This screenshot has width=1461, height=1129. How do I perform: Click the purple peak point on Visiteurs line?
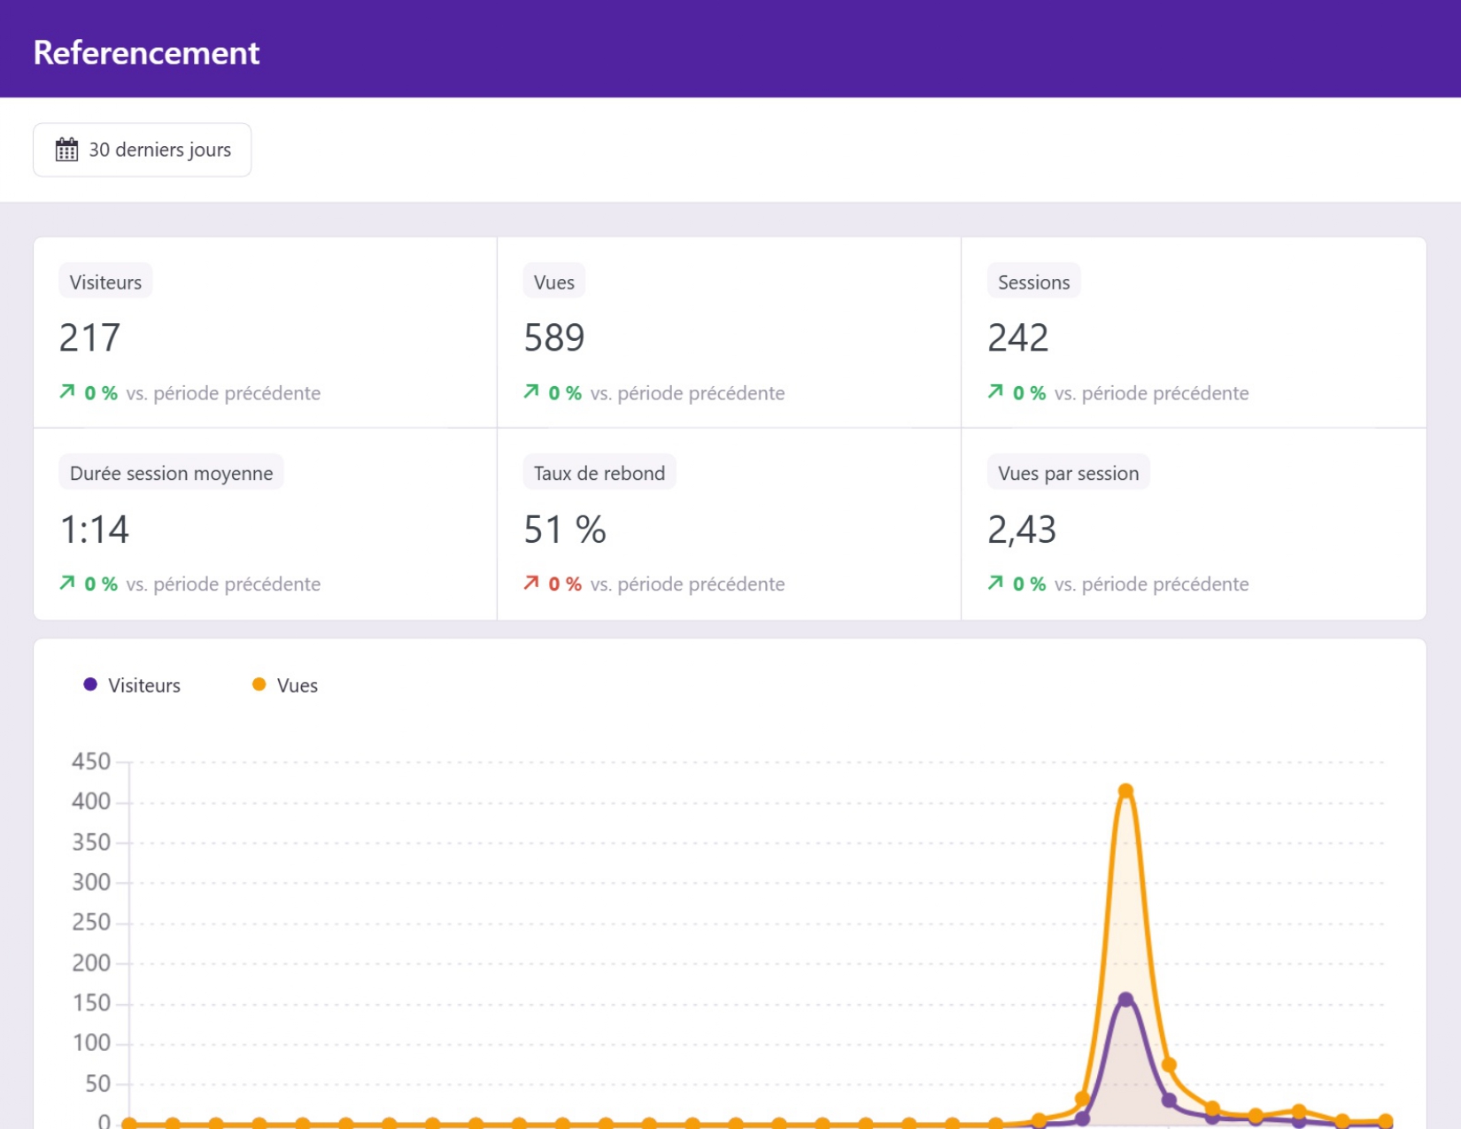tap(1125, 1000)
